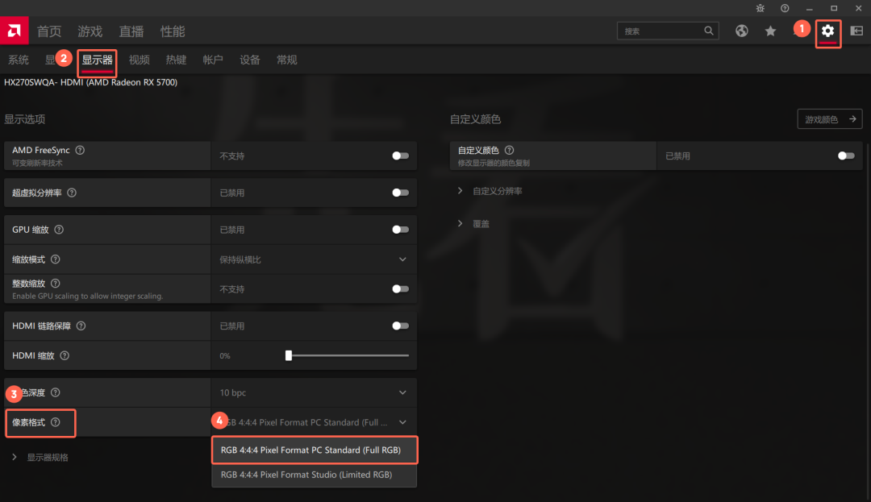Show help for 自定义颜色
871x502 pixels.
pyautogui.click(x=509, y=151)
